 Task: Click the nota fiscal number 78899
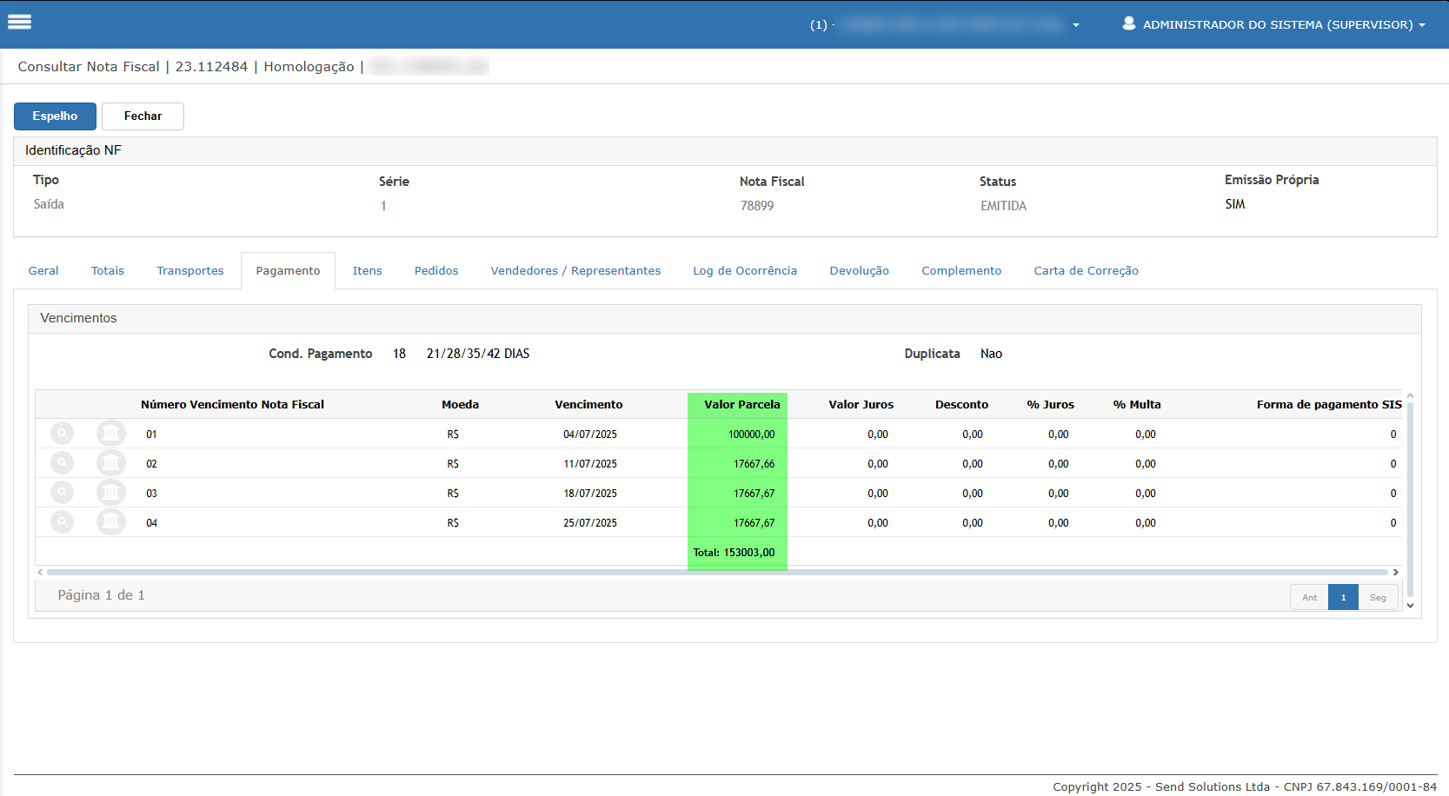[x=757, y=206]
